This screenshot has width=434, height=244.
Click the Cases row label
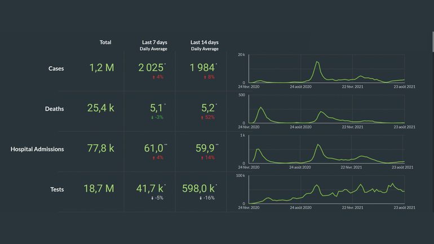[56, 68]
